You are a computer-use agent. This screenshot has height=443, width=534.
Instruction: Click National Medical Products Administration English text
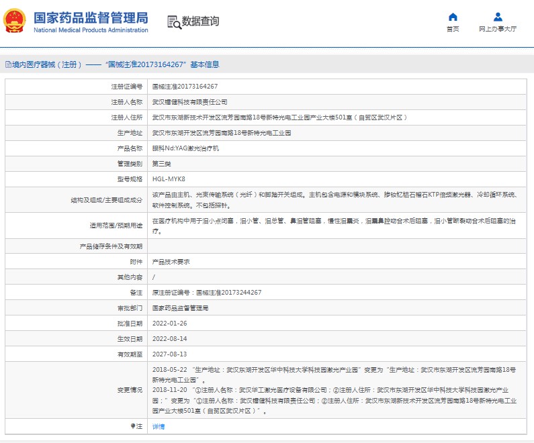[x=91, y=30]
